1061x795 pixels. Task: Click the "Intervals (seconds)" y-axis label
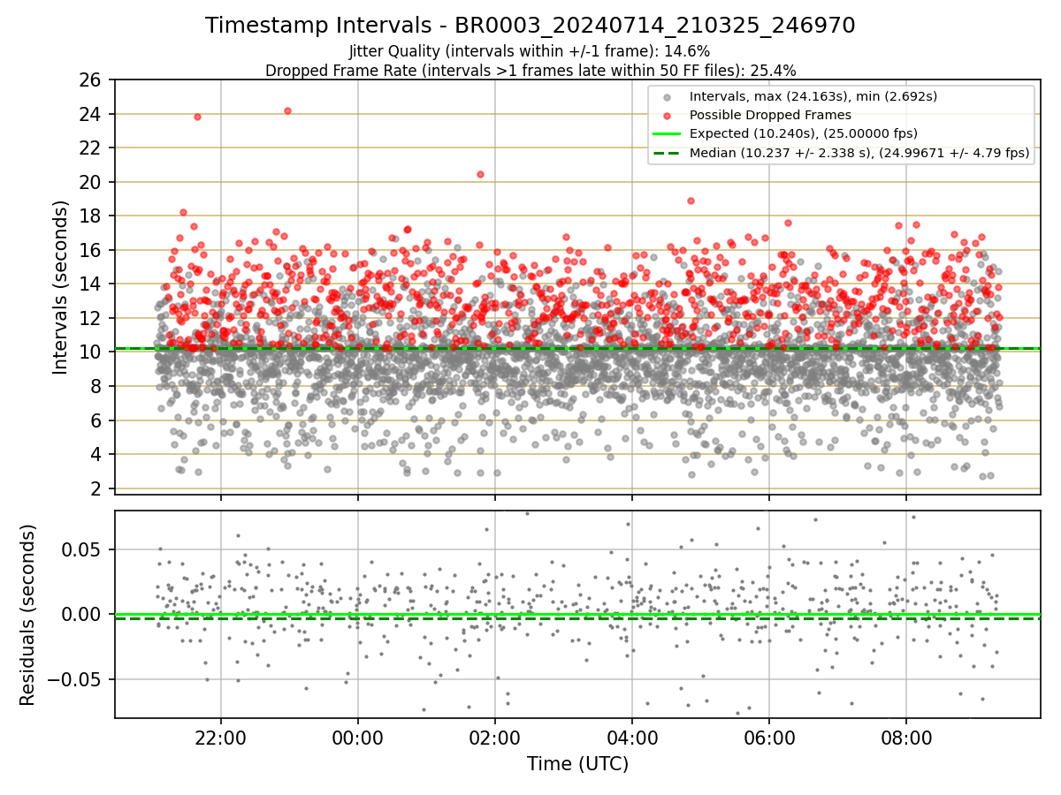(60, 287)
